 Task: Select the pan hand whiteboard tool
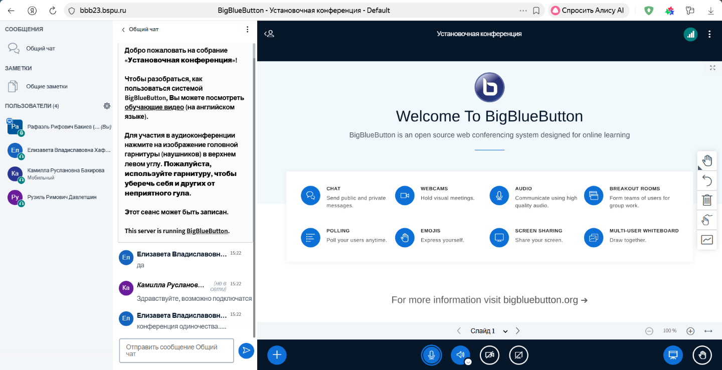pos(707,160)
